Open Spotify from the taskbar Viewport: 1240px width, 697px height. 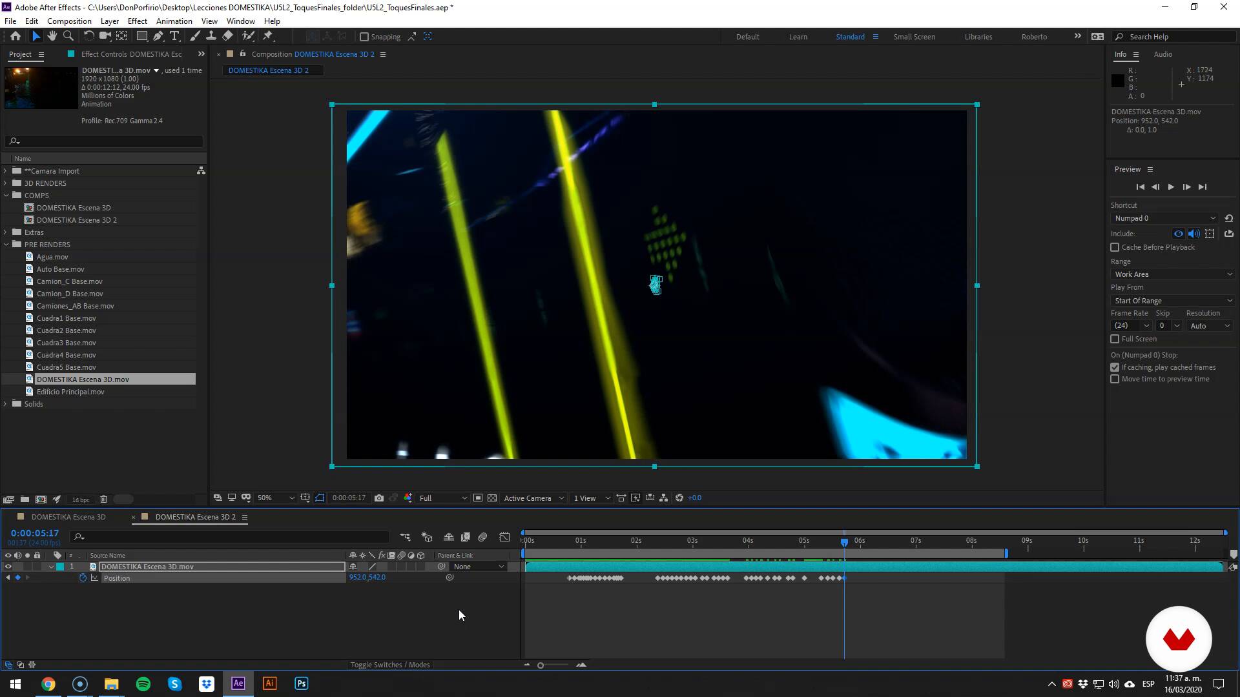143,683
